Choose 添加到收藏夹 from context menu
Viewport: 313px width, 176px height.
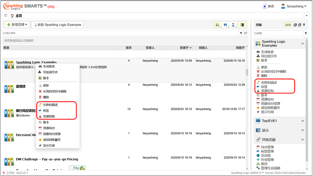tap(52, 140)
